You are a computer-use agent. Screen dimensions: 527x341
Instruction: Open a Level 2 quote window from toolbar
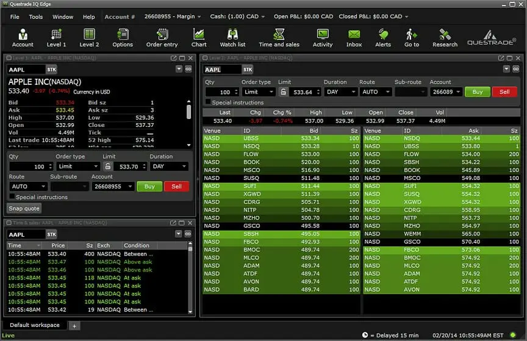89,38
